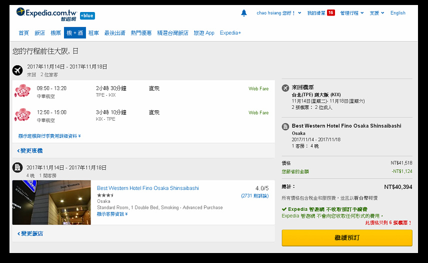Click 您的行程前往大阪 heading
Screen dimensions: 428x263
[45, 51]
